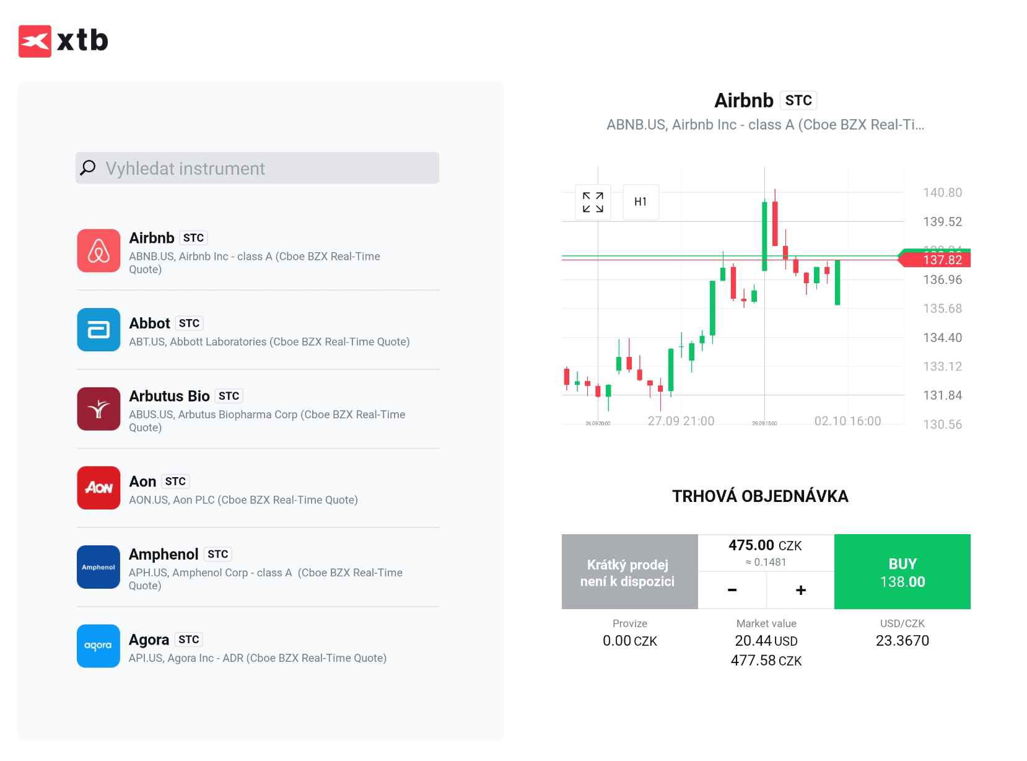Image resolution: width=1027 pixels, height=761 pixels.
Task: Increase order amount with plus button
Action: [800, 590]
